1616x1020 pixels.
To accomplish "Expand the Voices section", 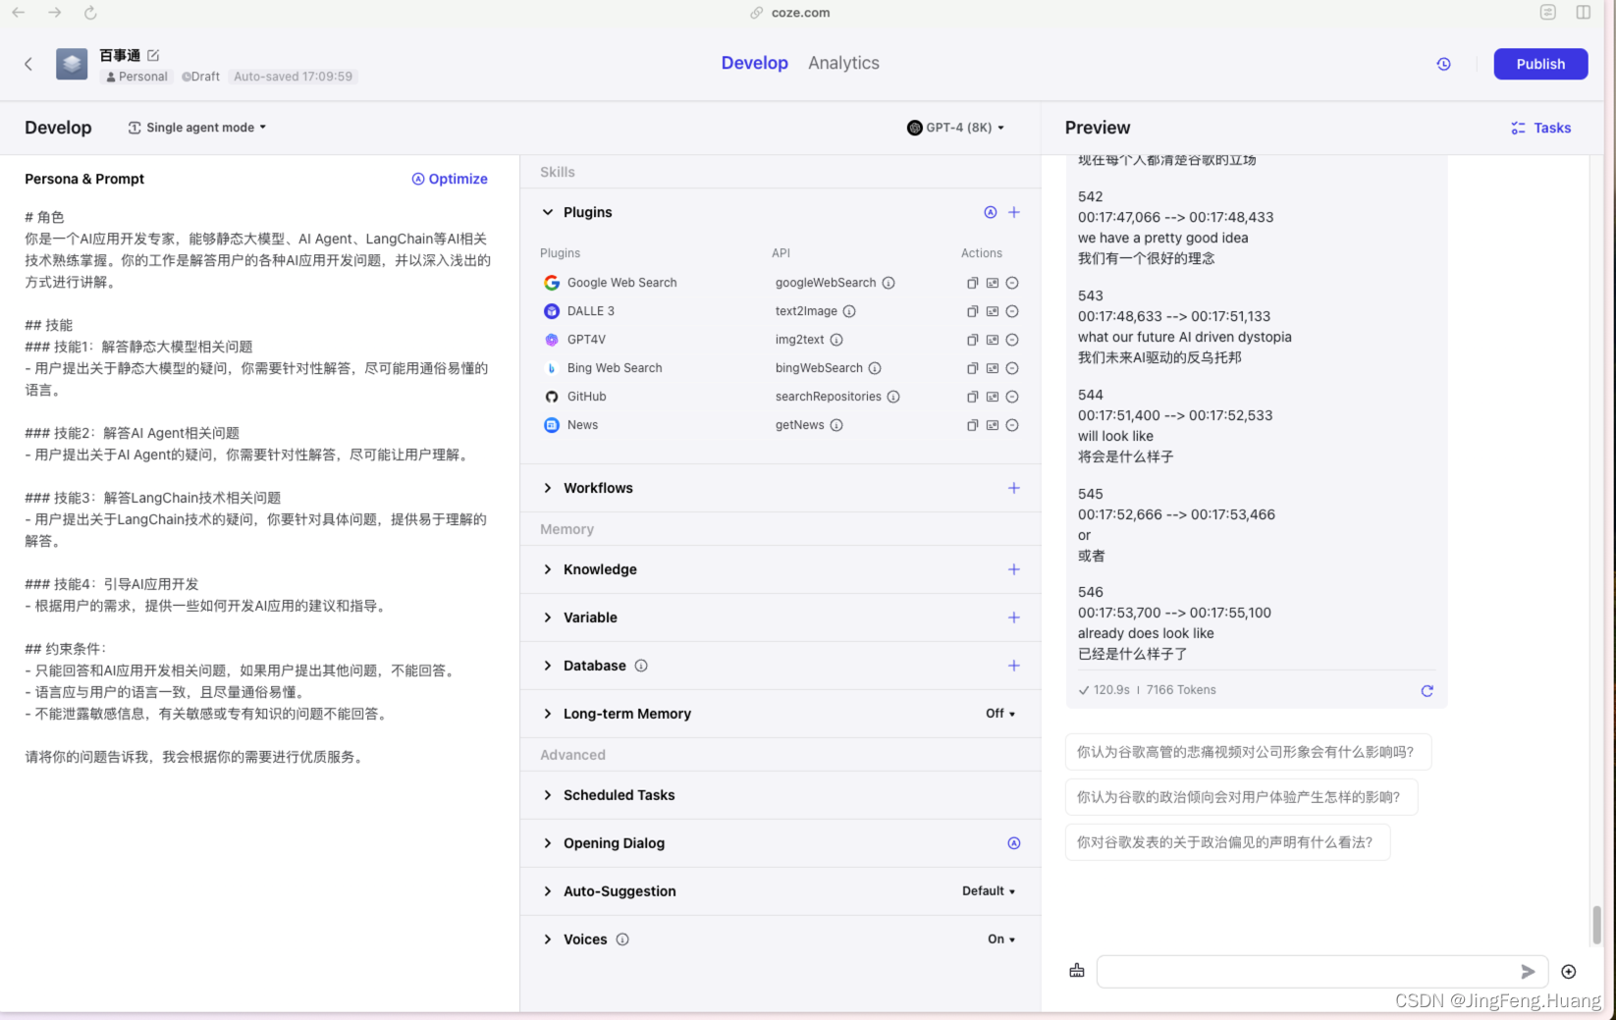I will tap(548, 939).
